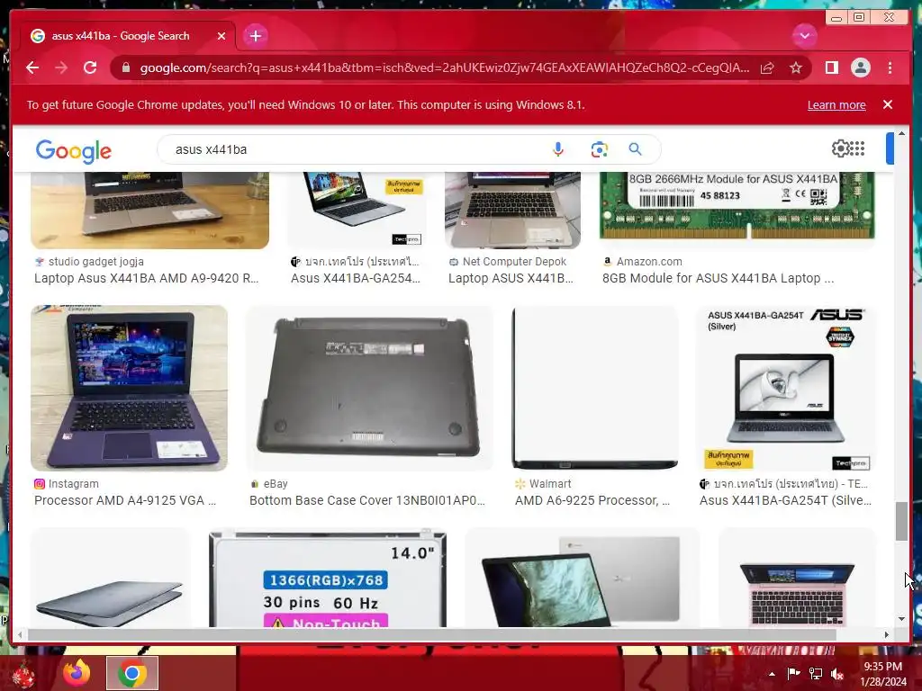Open the 'Laptop ASUS X441B...' result title
922x691 pixels.
tap(511, 278)
